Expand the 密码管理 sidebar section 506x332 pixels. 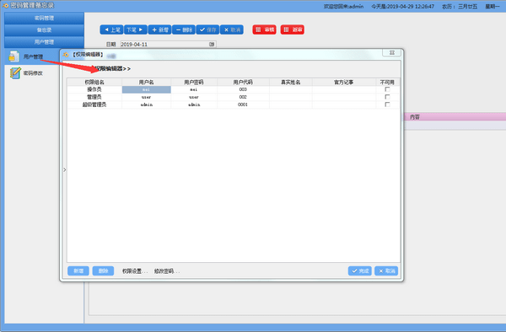tap(44, 18)
